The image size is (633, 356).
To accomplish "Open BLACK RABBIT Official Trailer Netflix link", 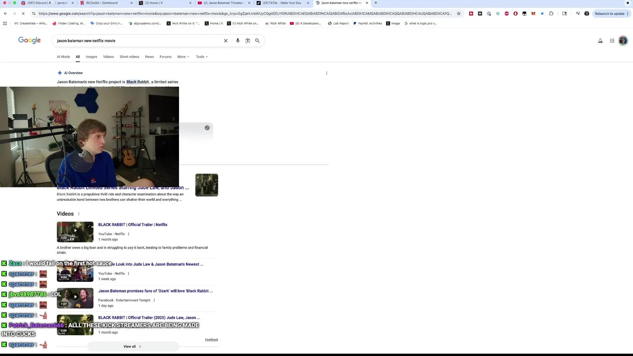I will click(x=133, y=224).
